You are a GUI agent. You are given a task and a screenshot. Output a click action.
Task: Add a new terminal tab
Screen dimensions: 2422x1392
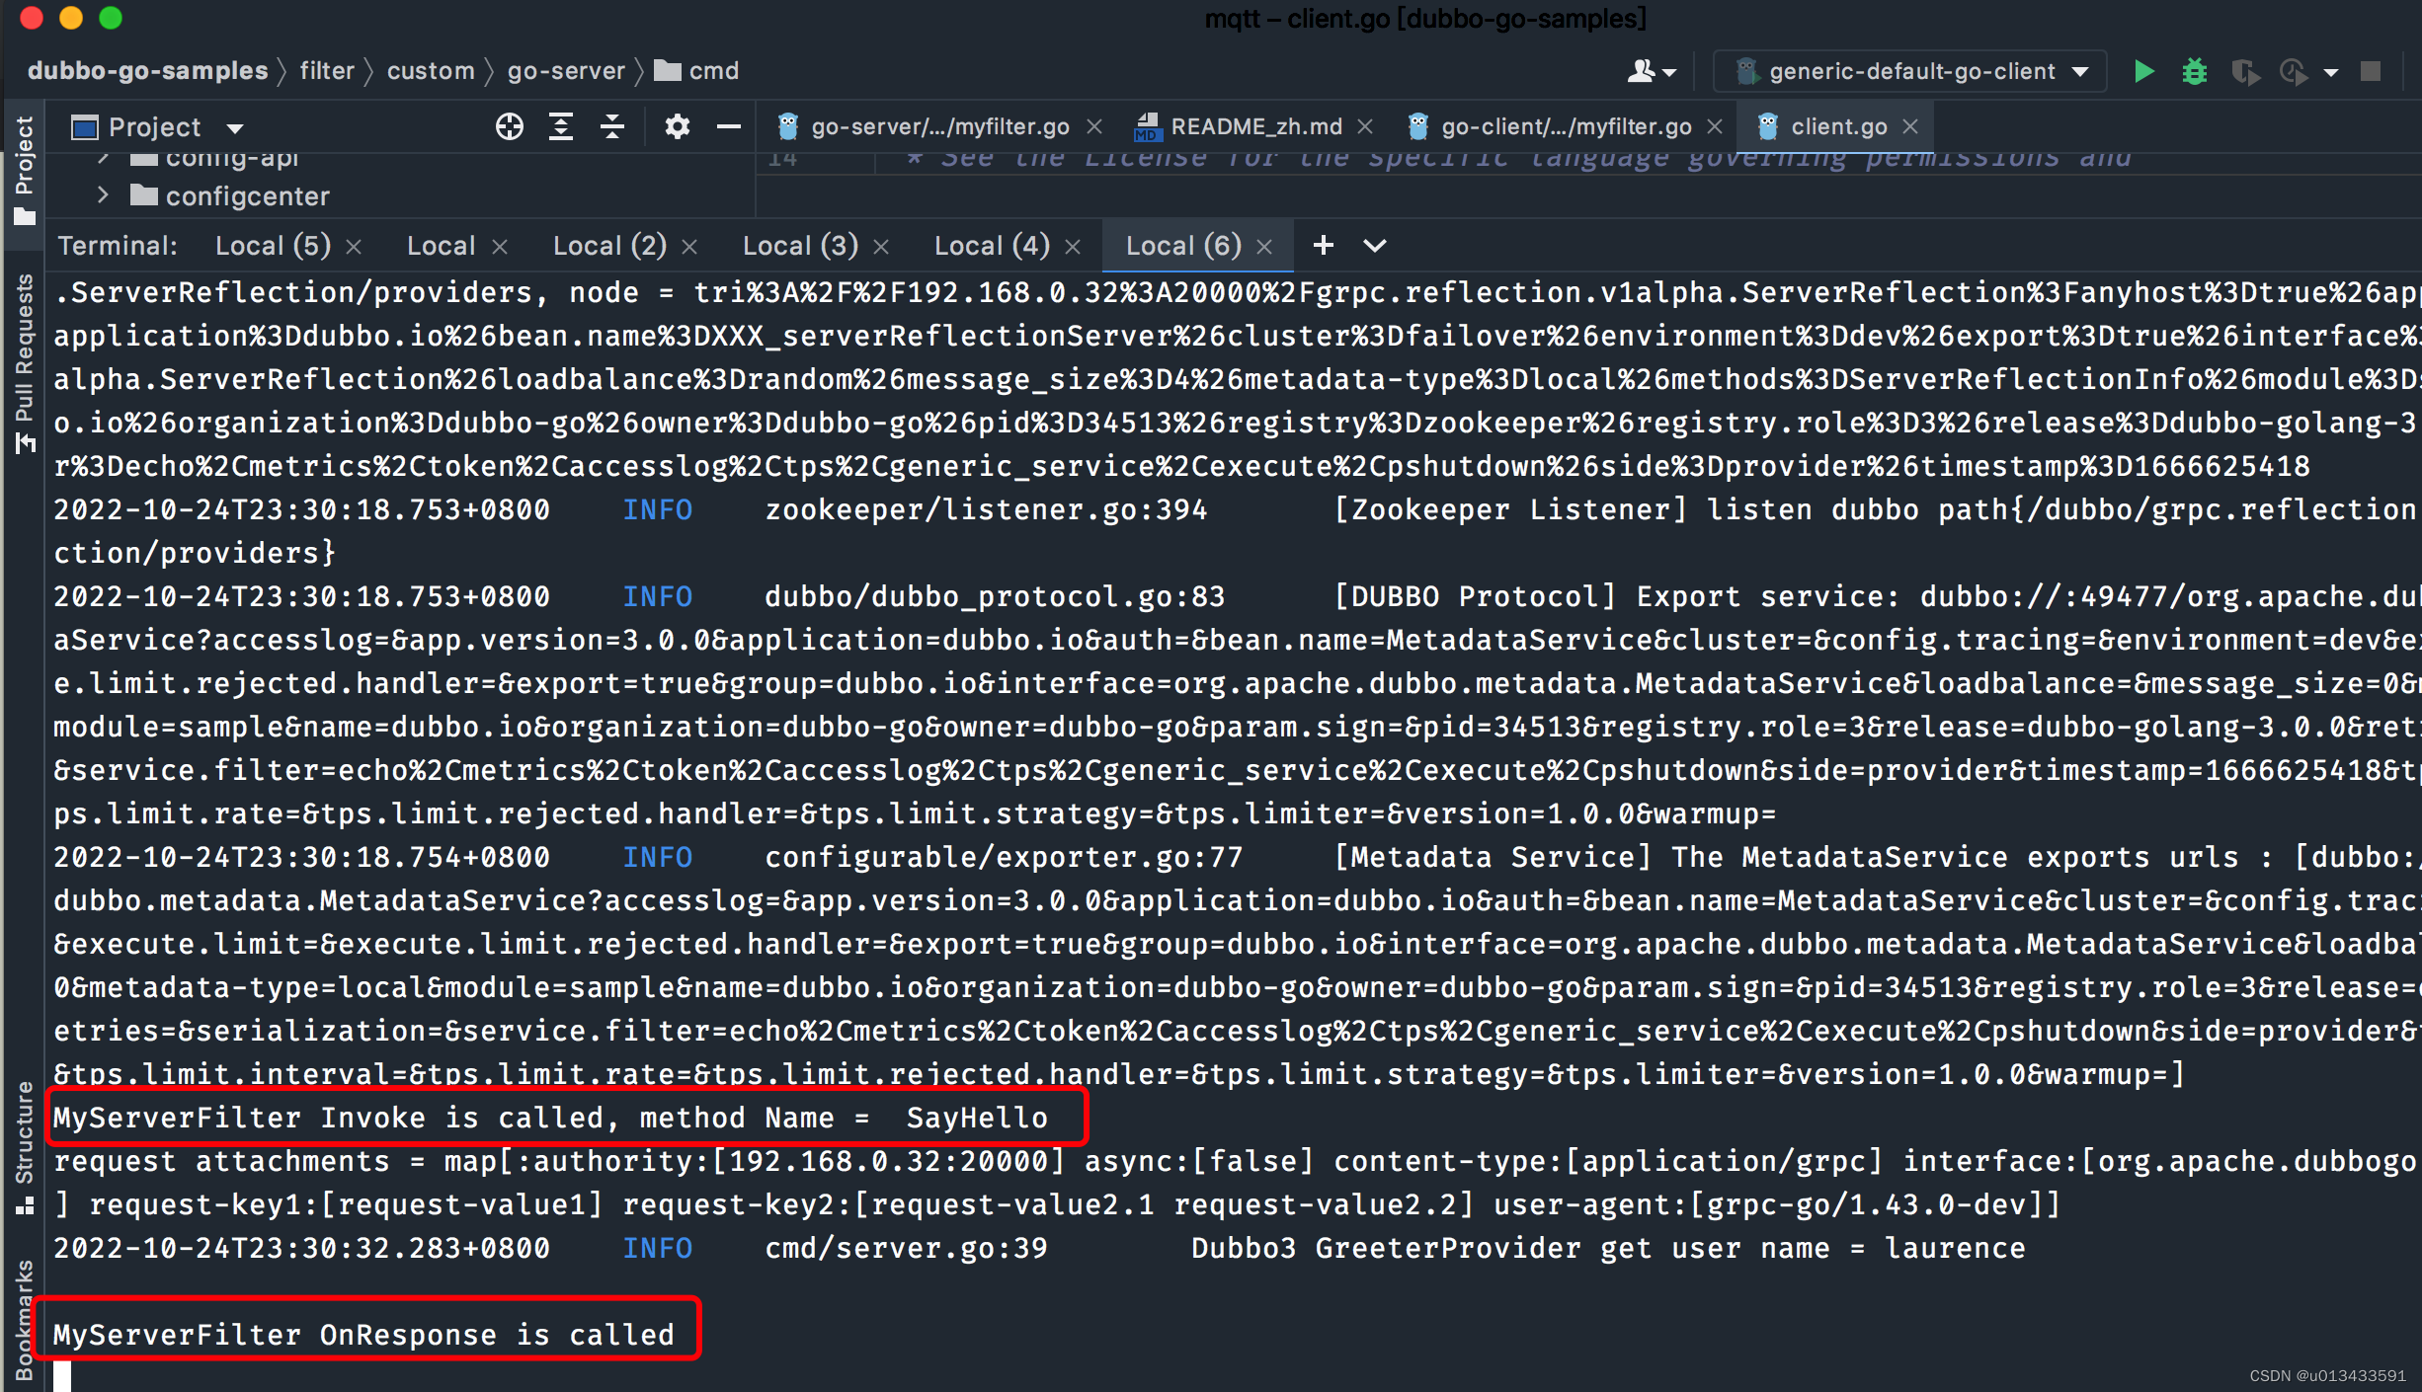click(x=1324, y=245)
